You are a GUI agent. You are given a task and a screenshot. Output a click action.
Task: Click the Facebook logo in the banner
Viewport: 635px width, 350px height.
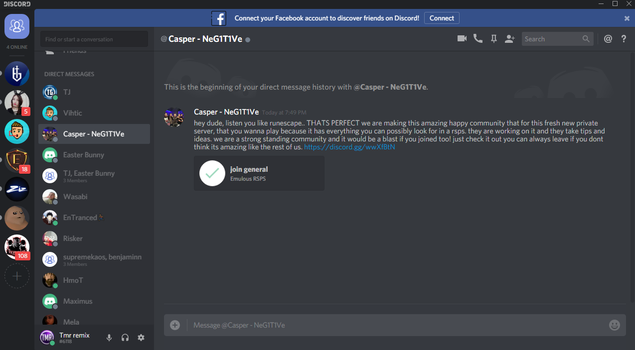pos(218,18)
